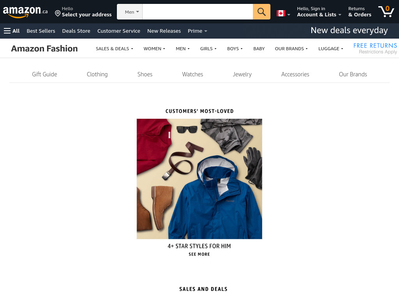Select the Gift Guide tab
The height and width of the screenshot is (299, 399).
click(x=44, y=74)
